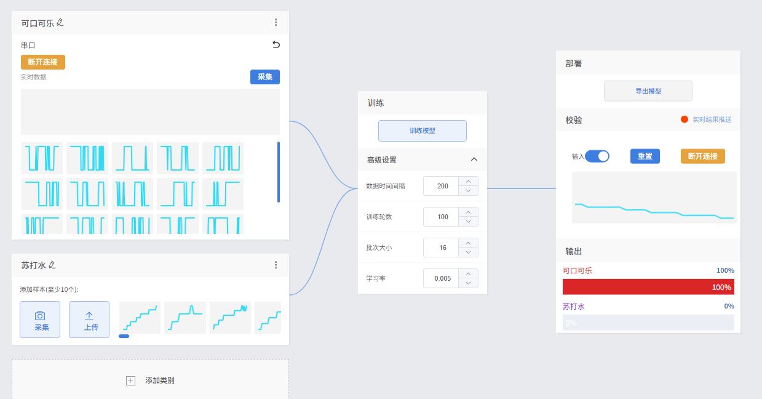Click the 实时结果推送 red indicator

click(684, 119)
